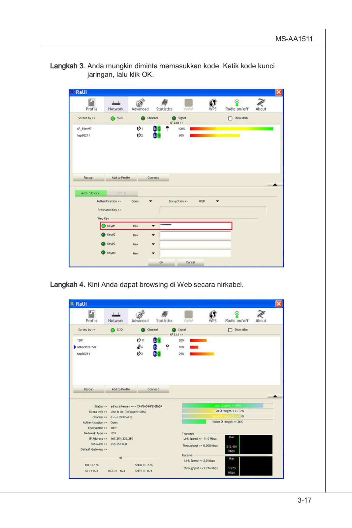Click key security icon of AP_54e497 row
Viewport: 352px width, 528px height.
pyautogui.click(x=167, y=129)
